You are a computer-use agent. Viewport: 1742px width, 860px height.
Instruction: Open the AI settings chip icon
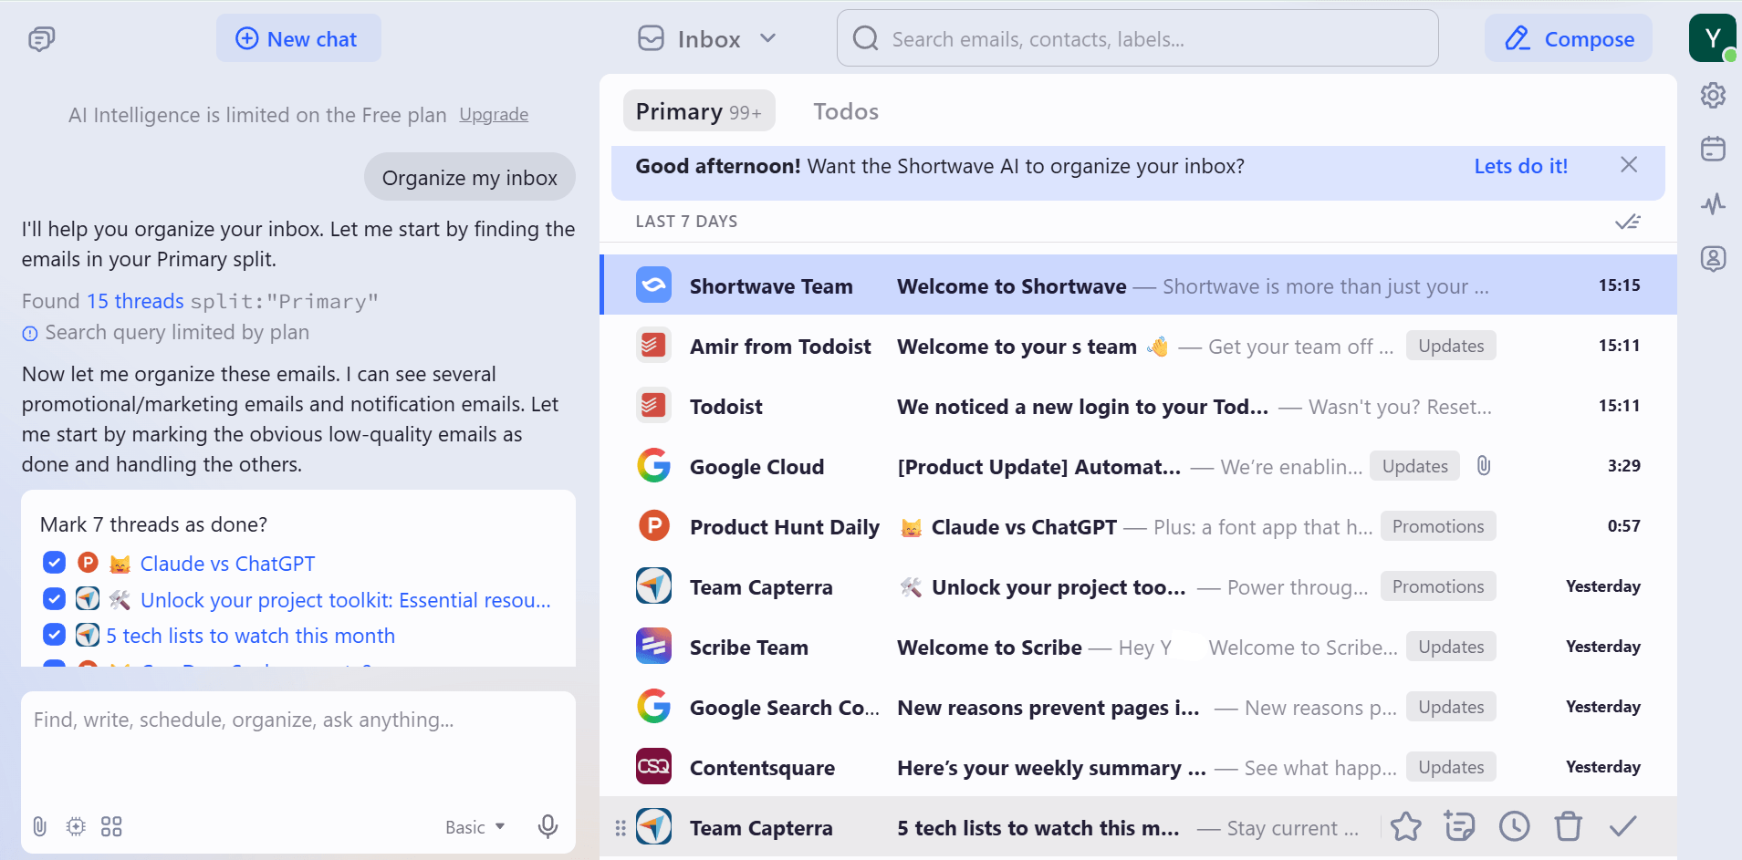[x=76, y=826]
